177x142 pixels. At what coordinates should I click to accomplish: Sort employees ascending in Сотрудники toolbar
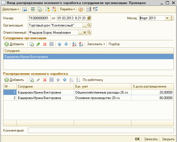click(x=74, y=44)
